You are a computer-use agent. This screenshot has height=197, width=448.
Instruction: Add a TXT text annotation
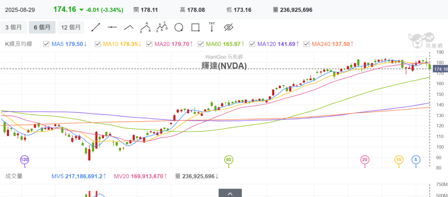(x=212, y=27)
